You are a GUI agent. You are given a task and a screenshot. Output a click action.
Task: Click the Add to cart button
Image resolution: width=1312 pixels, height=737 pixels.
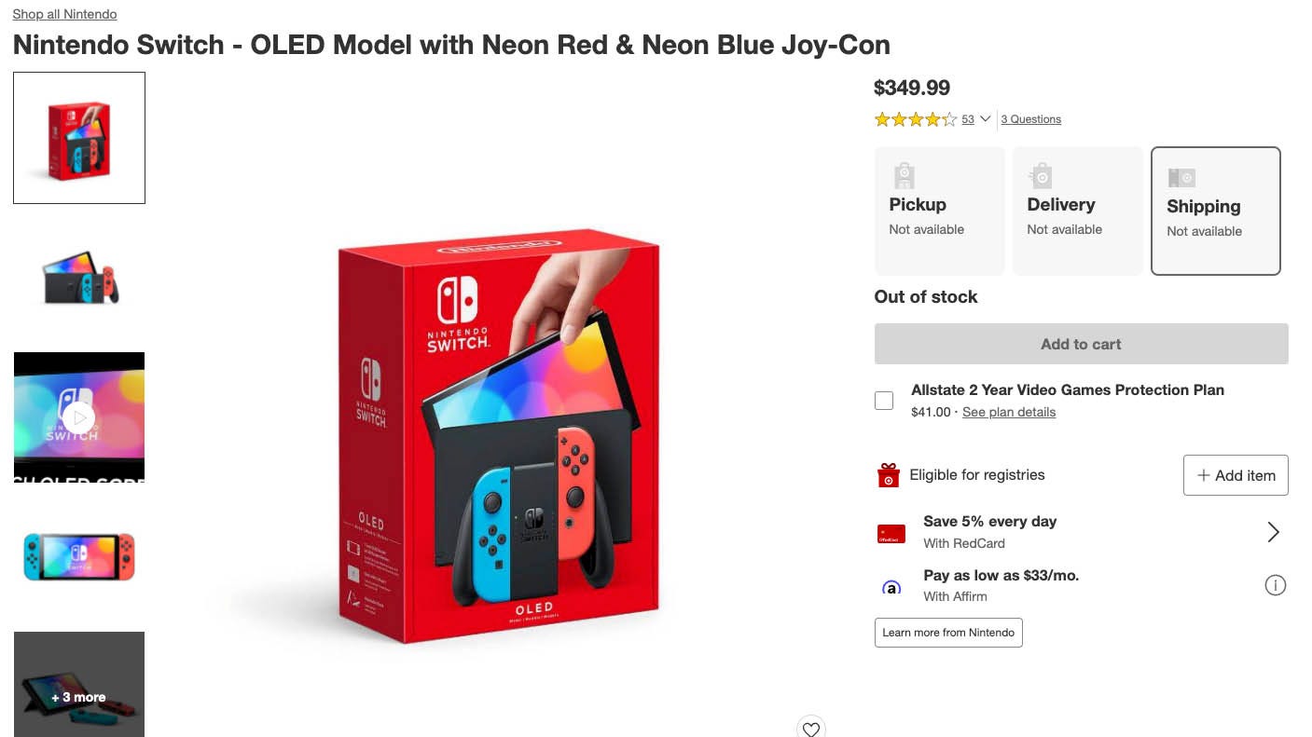1080,344
